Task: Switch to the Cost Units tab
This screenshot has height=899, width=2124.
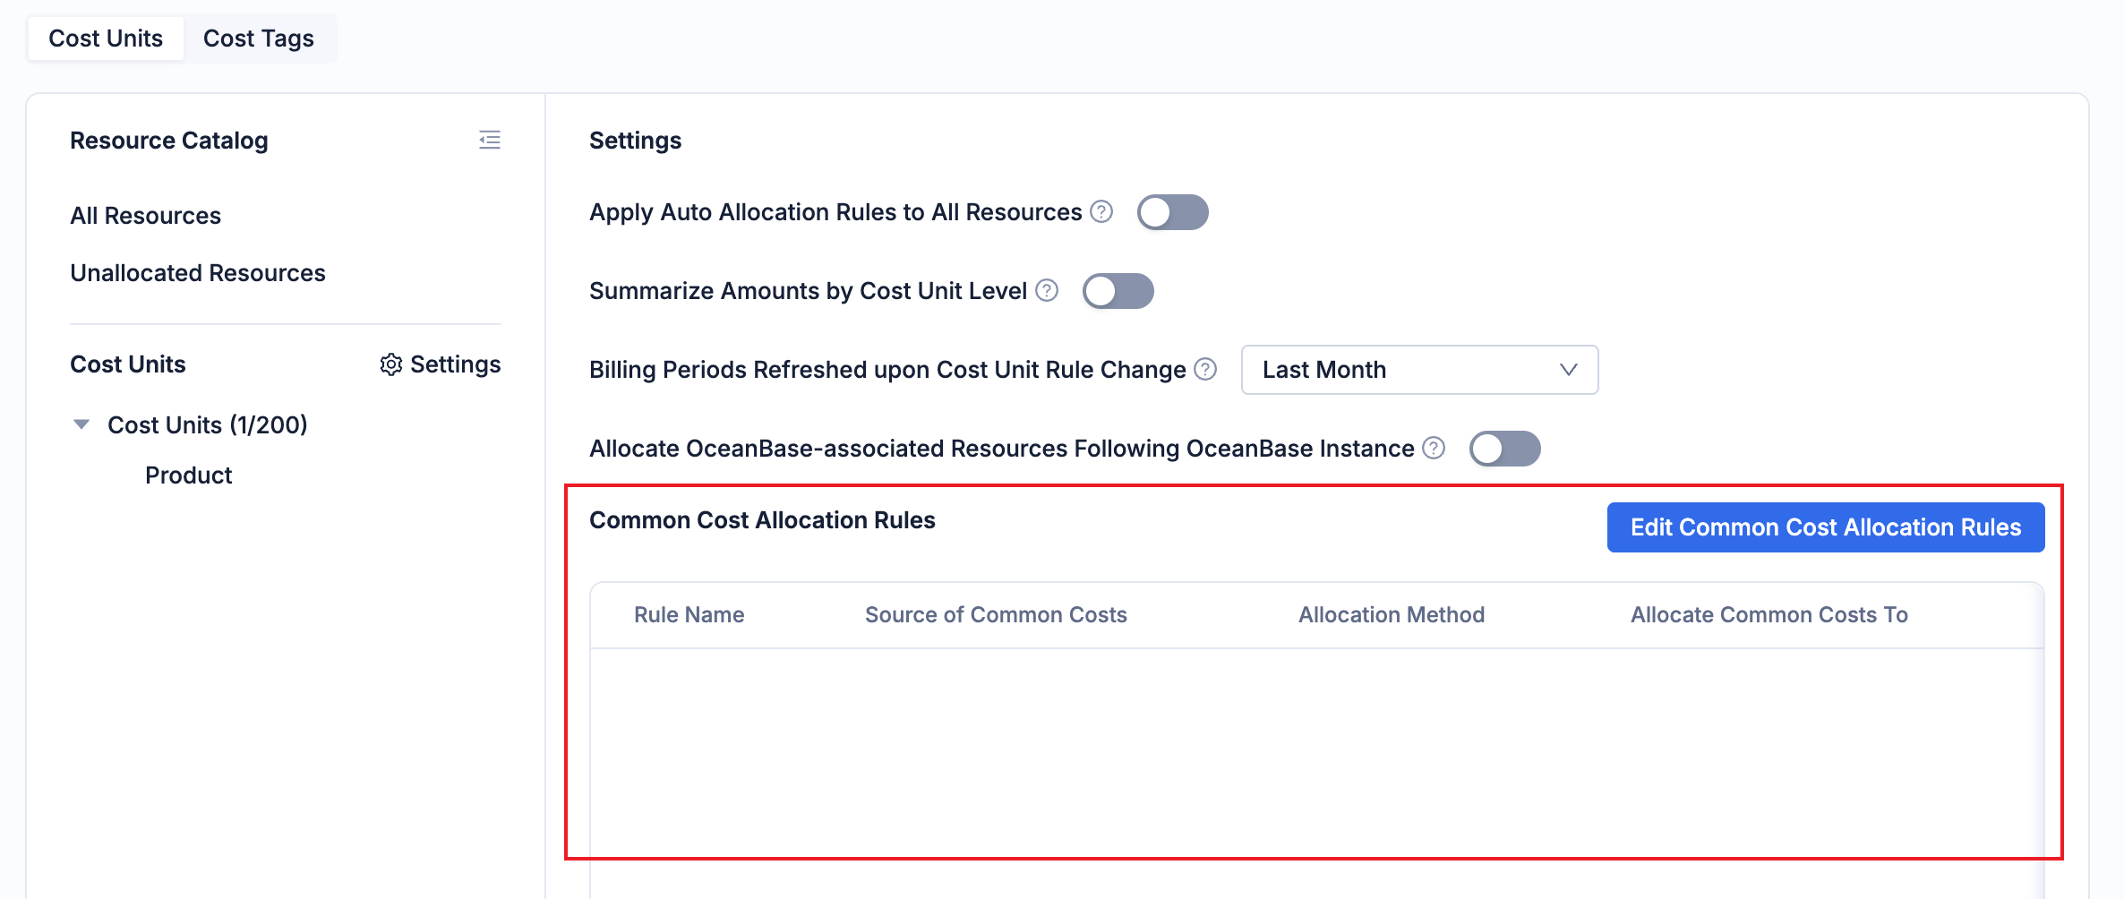Action: pos(106,39)
